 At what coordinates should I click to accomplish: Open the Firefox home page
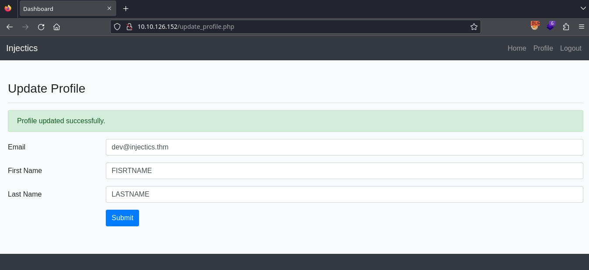57,27
